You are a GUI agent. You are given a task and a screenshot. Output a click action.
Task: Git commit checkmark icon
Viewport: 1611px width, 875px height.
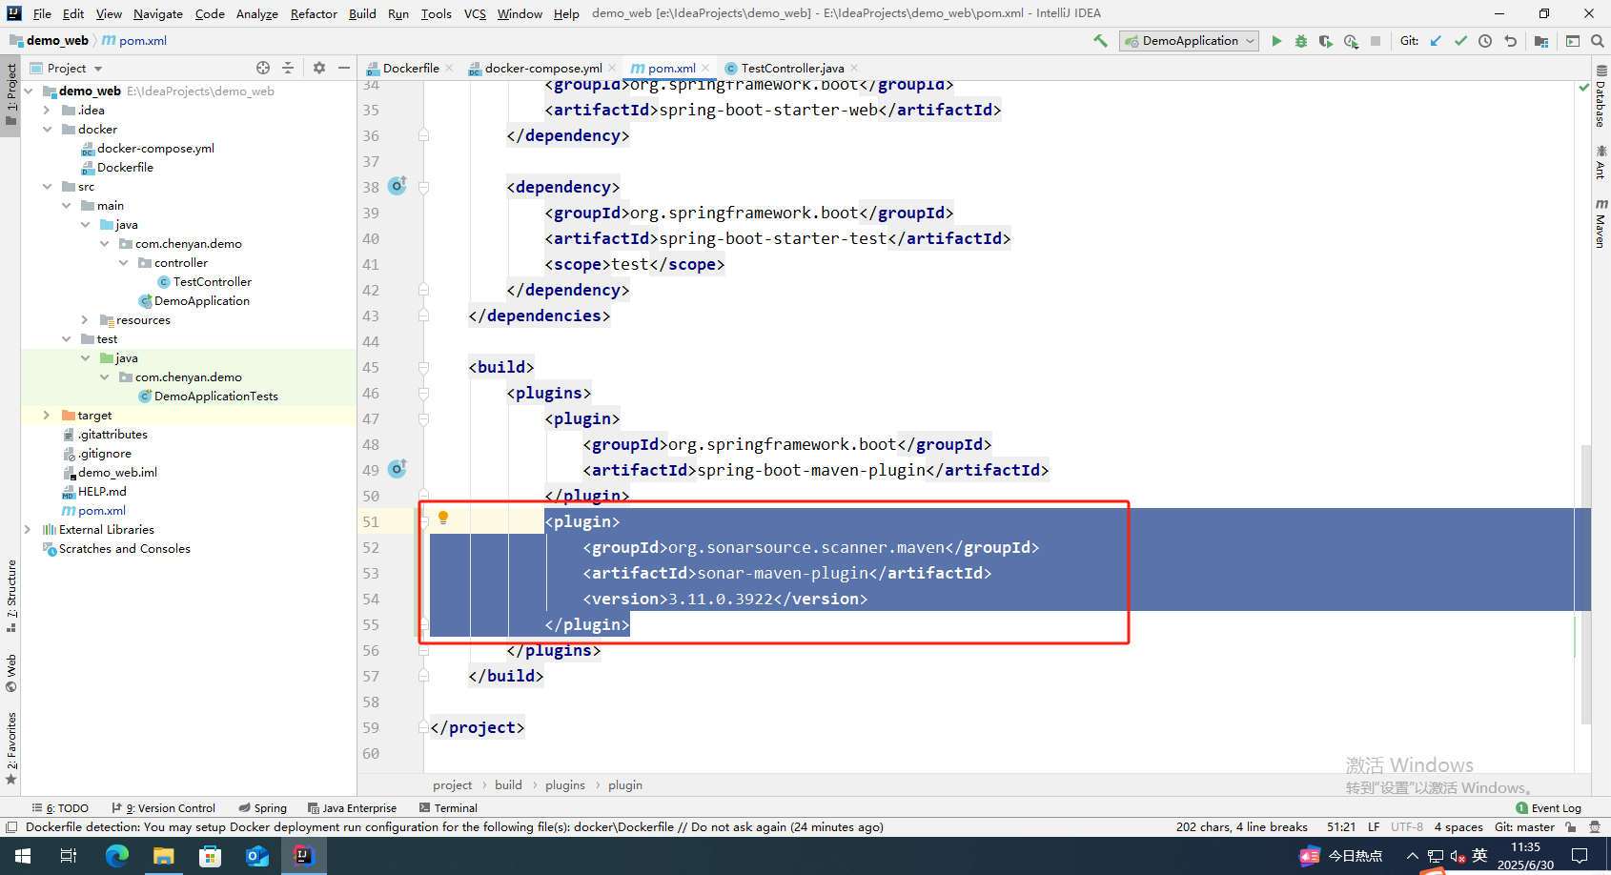(x=1460, y=41)
